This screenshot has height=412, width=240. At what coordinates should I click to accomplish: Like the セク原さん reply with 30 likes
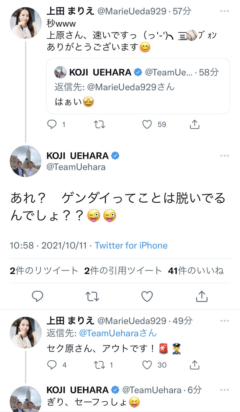tap(147, 365)
